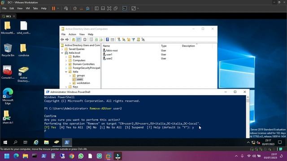Click PowerShell icon in guest taskbar
287x161 pixels.
[x=67, y=142]
